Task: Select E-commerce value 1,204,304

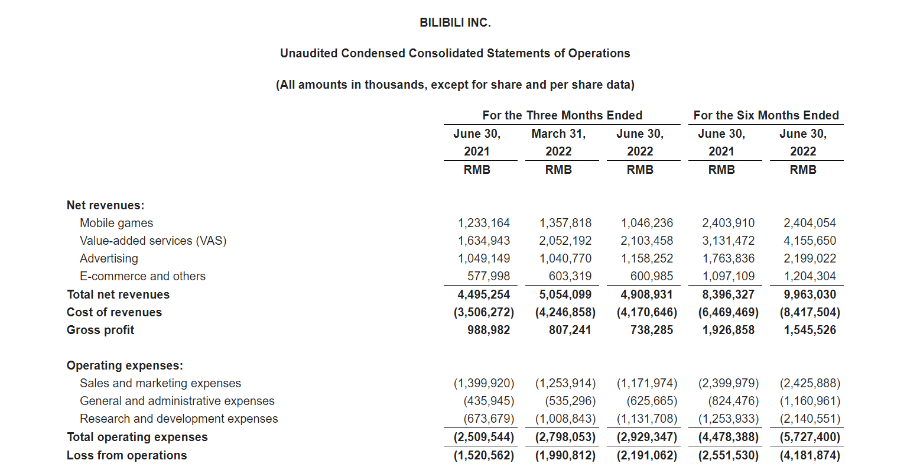Action: pyautogui.click(x=810, y=276)
